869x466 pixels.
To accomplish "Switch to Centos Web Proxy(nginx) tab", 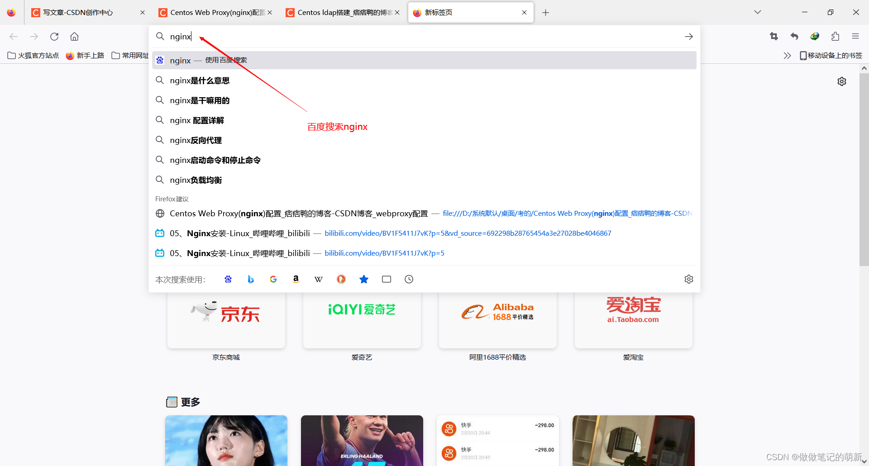I will [215, 13].
